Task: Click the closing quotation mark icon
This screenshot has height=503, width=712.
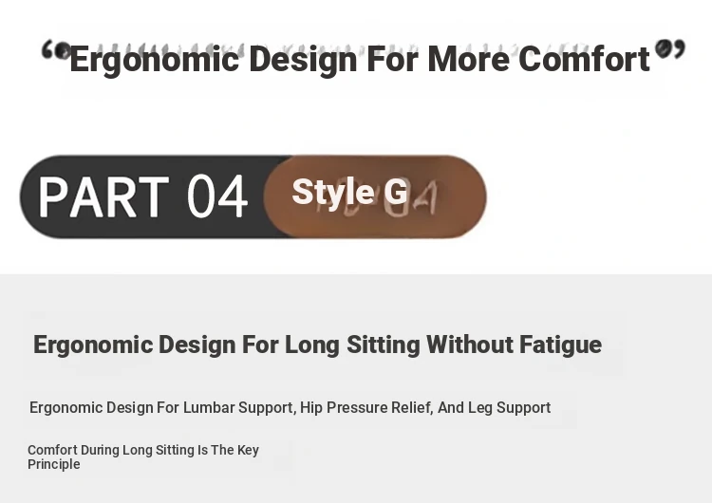Action: [x=670, y=48]
